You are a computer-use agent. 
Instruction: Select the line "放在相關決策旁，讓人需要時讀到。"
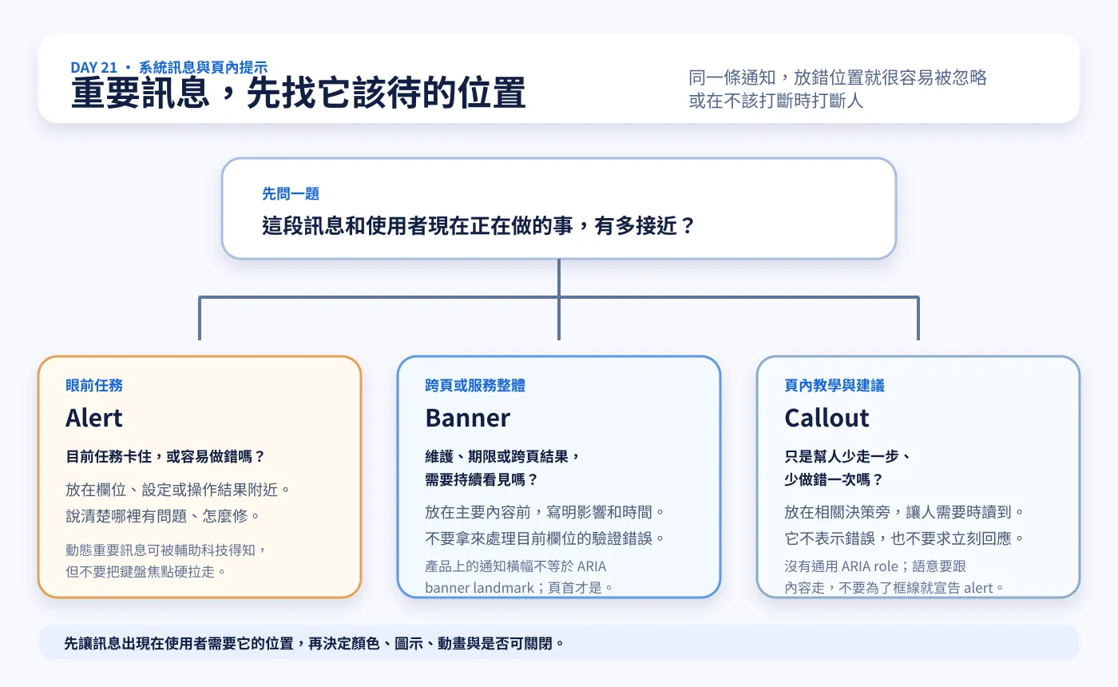pyautogui.click(x=905, y=511)
